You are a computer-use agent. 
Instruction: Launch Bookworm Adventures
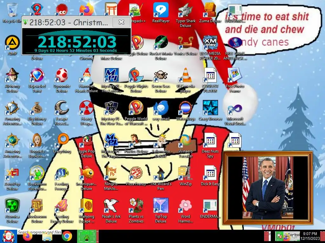(37, 178)
